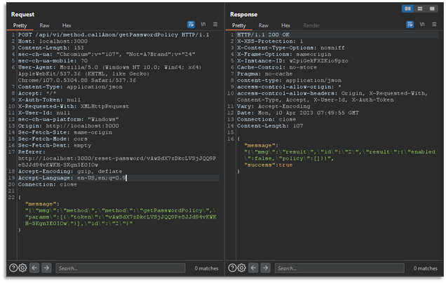Open the Response search help icon
446x283 pixels.
(231, 268)
